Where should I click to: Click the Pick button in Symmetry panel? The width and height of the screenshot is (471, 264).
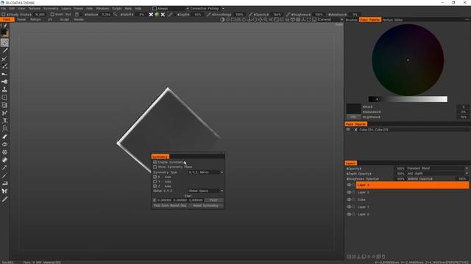(213, 200)
